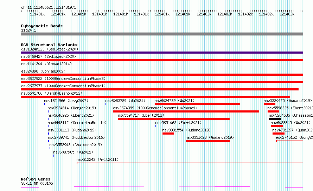The height and width of the screenshot is (191, 313).
Task: Click esv2745152 (Wong) variant label
Action: (294, 137)
